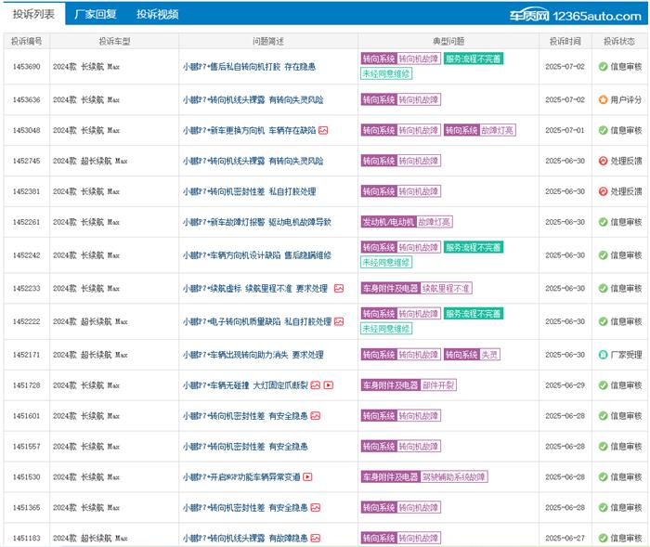Viewport: 650px width, 547px height.
Task: Open complaint 1452233 续航虚标 link
Action: (255, 288)
